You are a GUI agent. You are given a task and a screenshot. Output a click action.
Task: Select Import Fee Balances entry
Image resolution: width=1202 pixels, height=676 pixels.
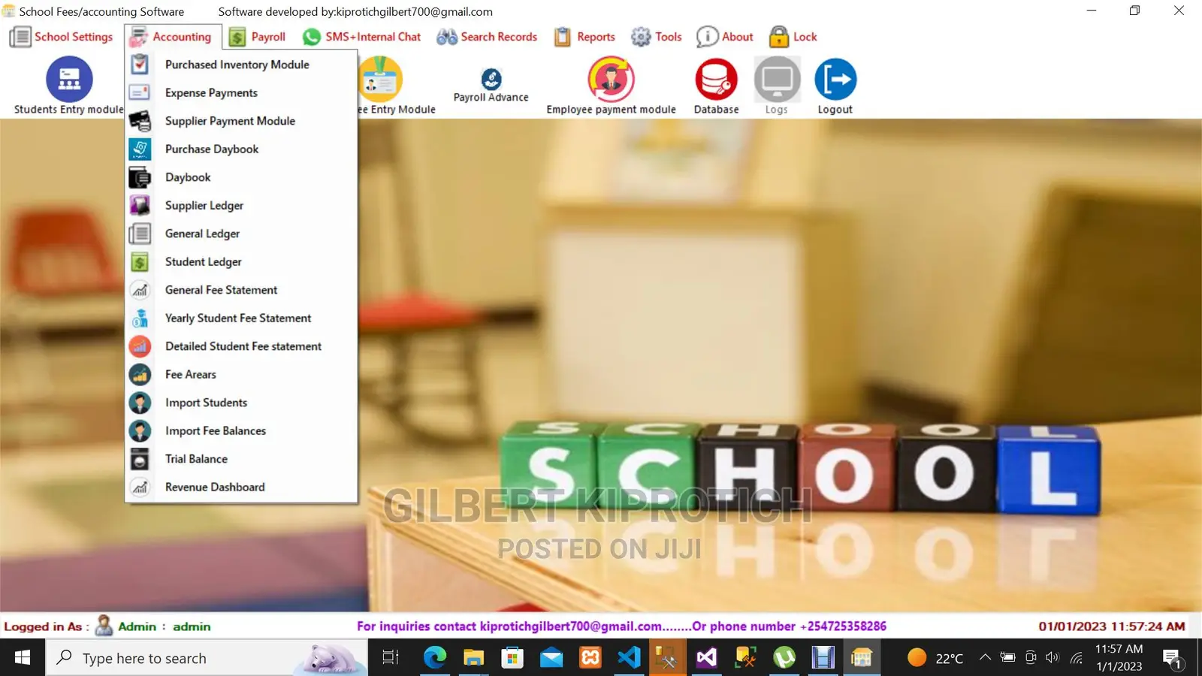coord(241,430)
